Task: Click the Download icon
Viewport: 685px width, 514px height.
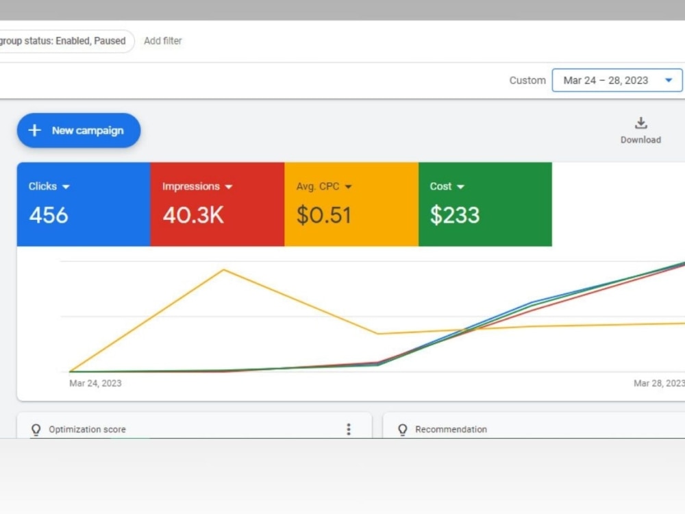Action: click(640, 123)
